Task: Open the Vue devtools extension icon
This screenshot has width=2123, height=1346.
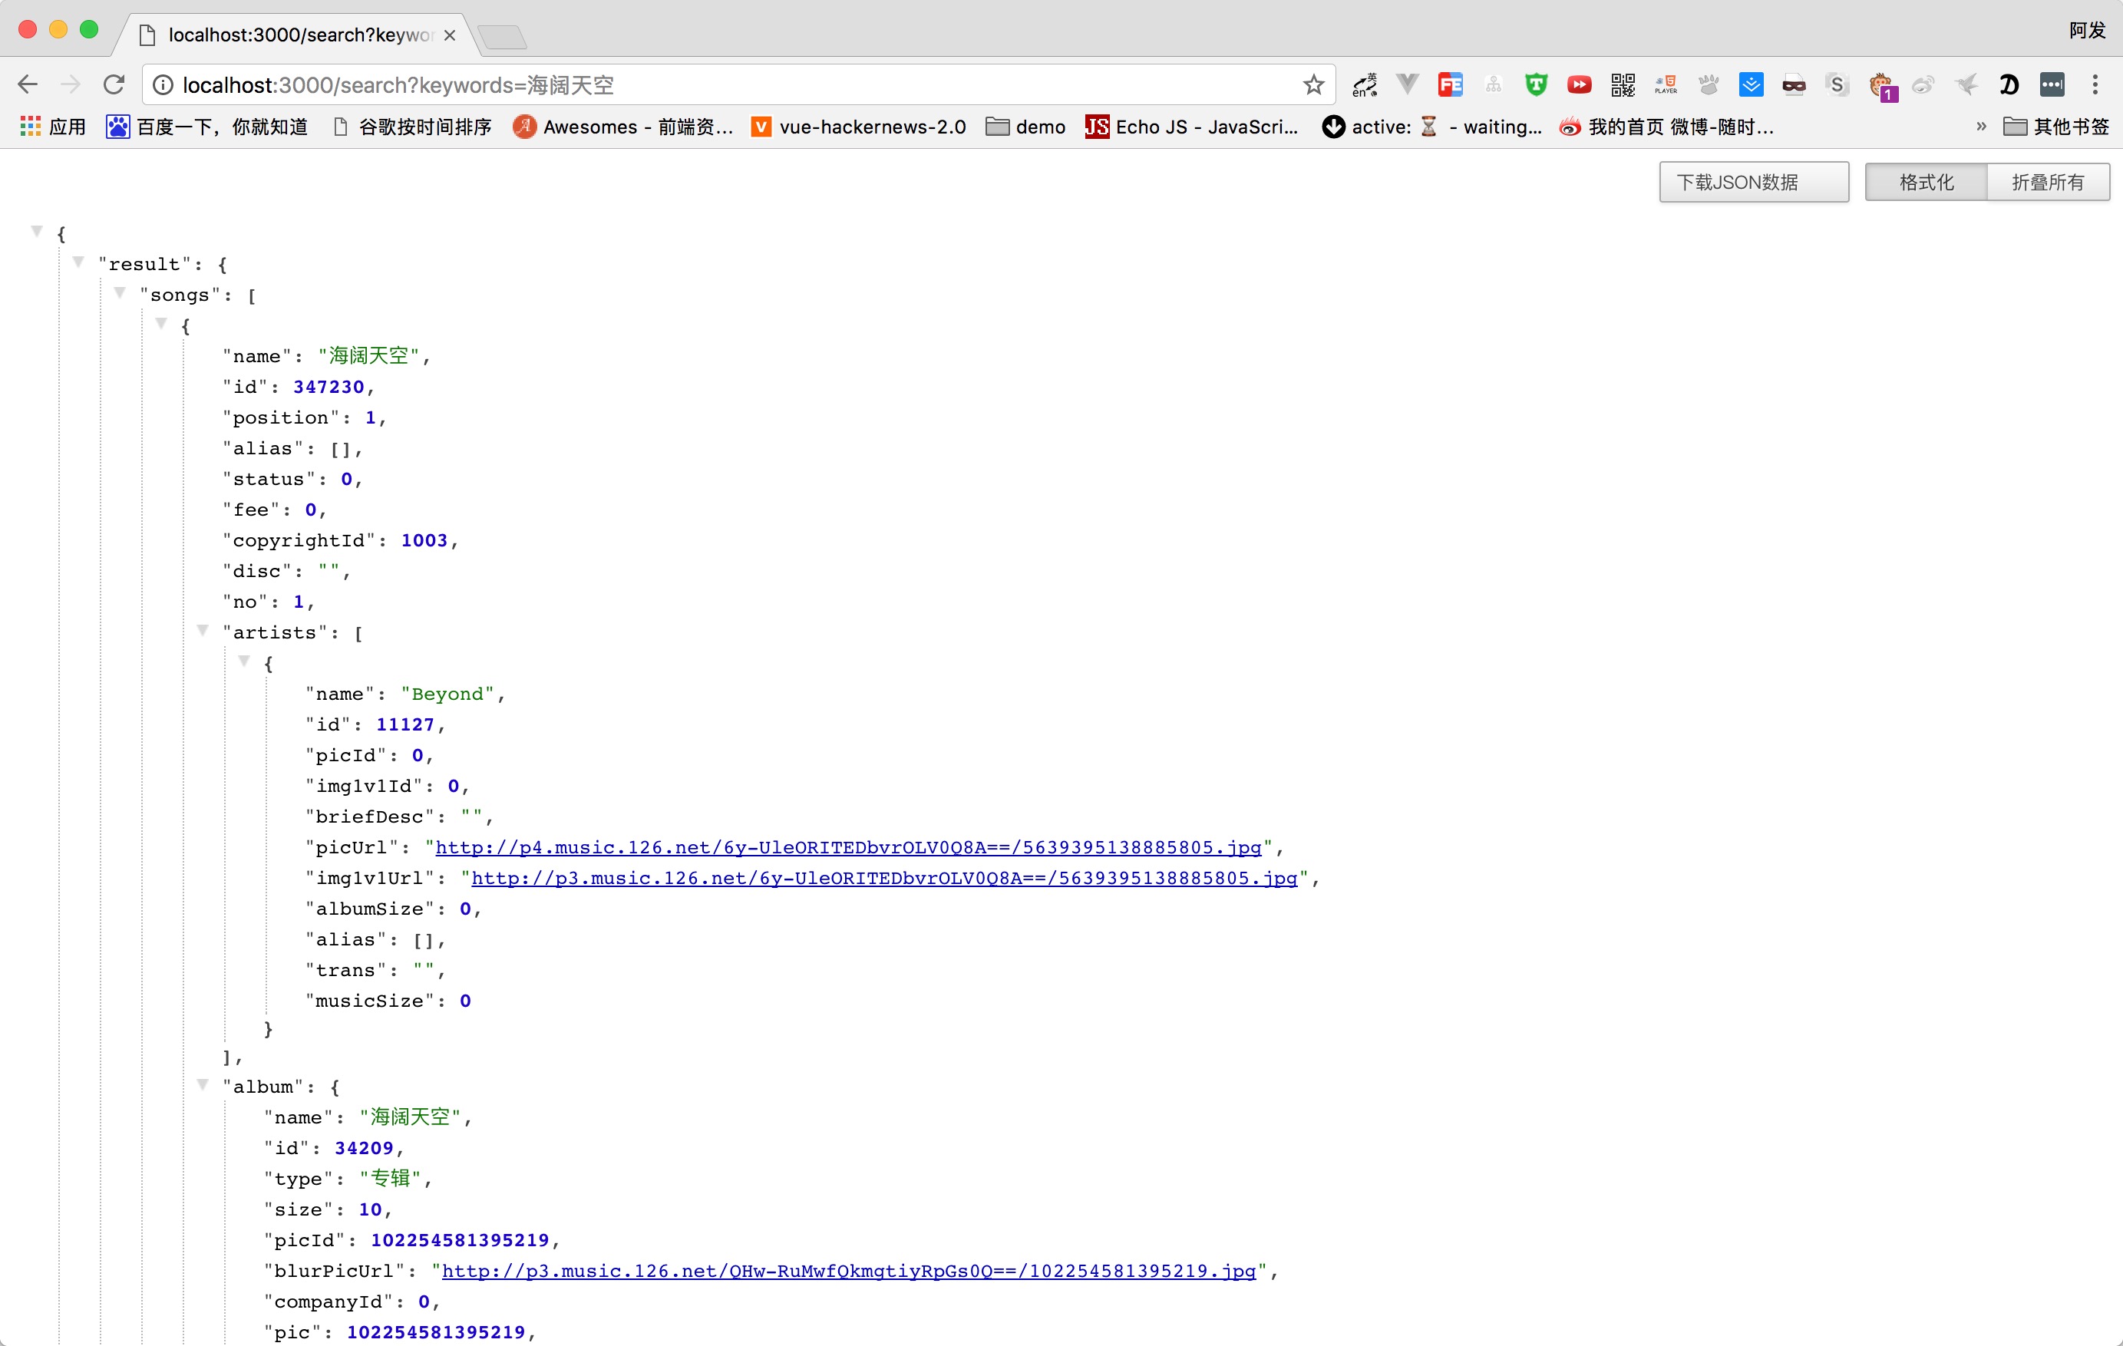Action: pos(1408,84)
